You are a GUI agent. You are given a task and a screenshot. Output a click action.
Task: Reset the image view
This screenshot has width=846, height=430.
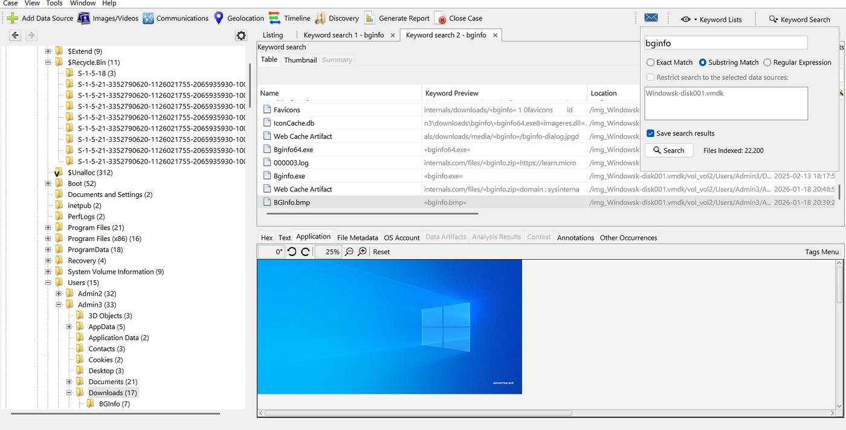[x=381, y=252]
